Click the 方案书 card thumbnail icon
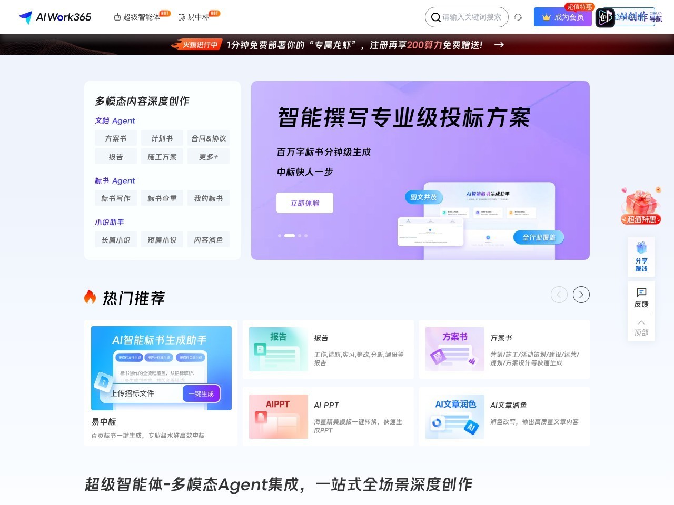The height and width of the screenshot is (505, 674). tap(455, 349)
